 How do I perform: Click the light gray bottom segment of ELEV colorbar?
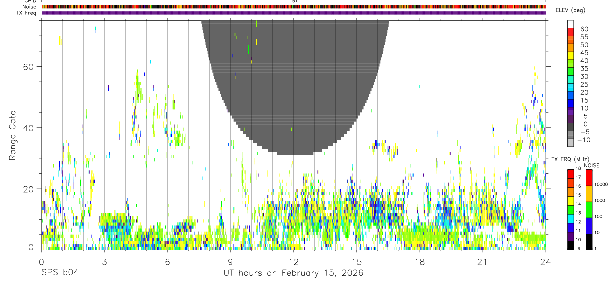click(570, 143)
